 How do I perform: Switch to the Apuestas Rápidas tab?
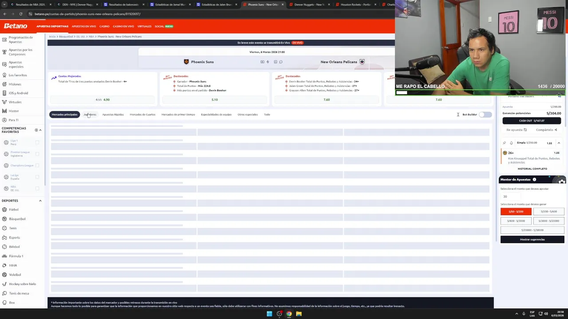point(113,114)
